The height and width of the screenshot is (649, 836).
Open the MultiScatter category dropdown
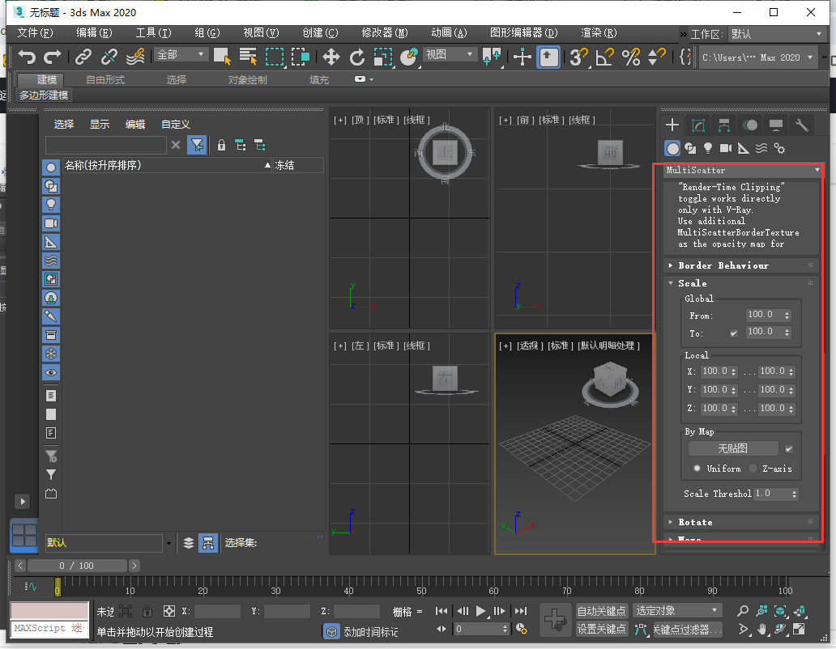tap(743, 171)
